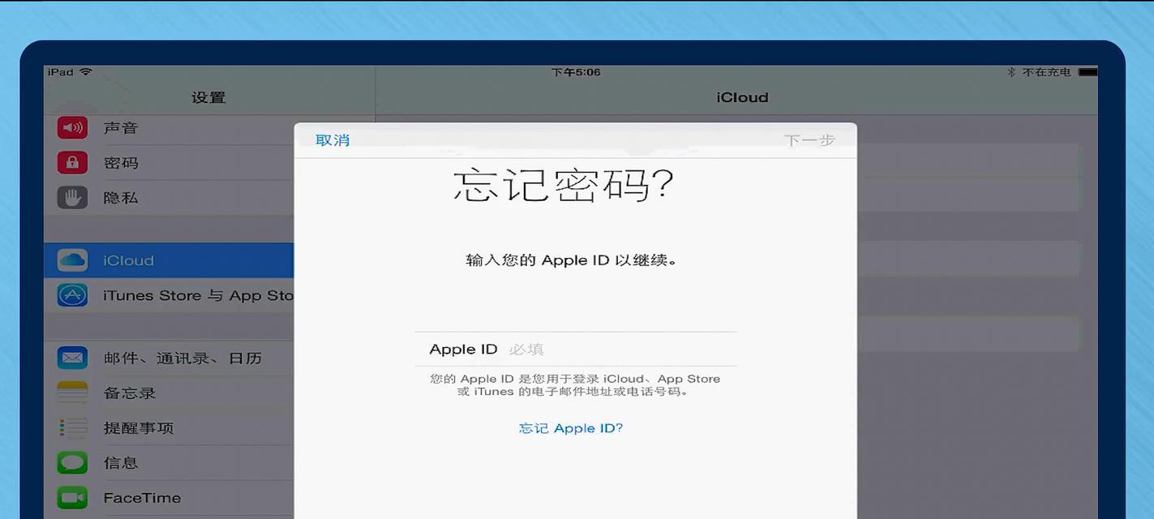The height and width of the screenshot is (519, 1154).
Task: Tap the Messages bubble icon
Action: pyautogui.click(x=72, y=462)
